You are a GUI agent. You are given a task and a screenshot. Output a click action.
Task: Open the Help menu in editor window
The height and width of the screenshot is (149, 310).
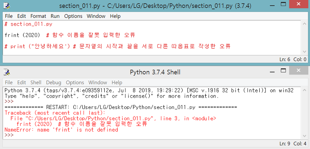click(115, 16)
